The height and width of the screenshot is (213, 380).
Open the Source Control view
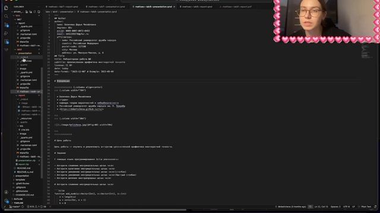click(7, 25)
